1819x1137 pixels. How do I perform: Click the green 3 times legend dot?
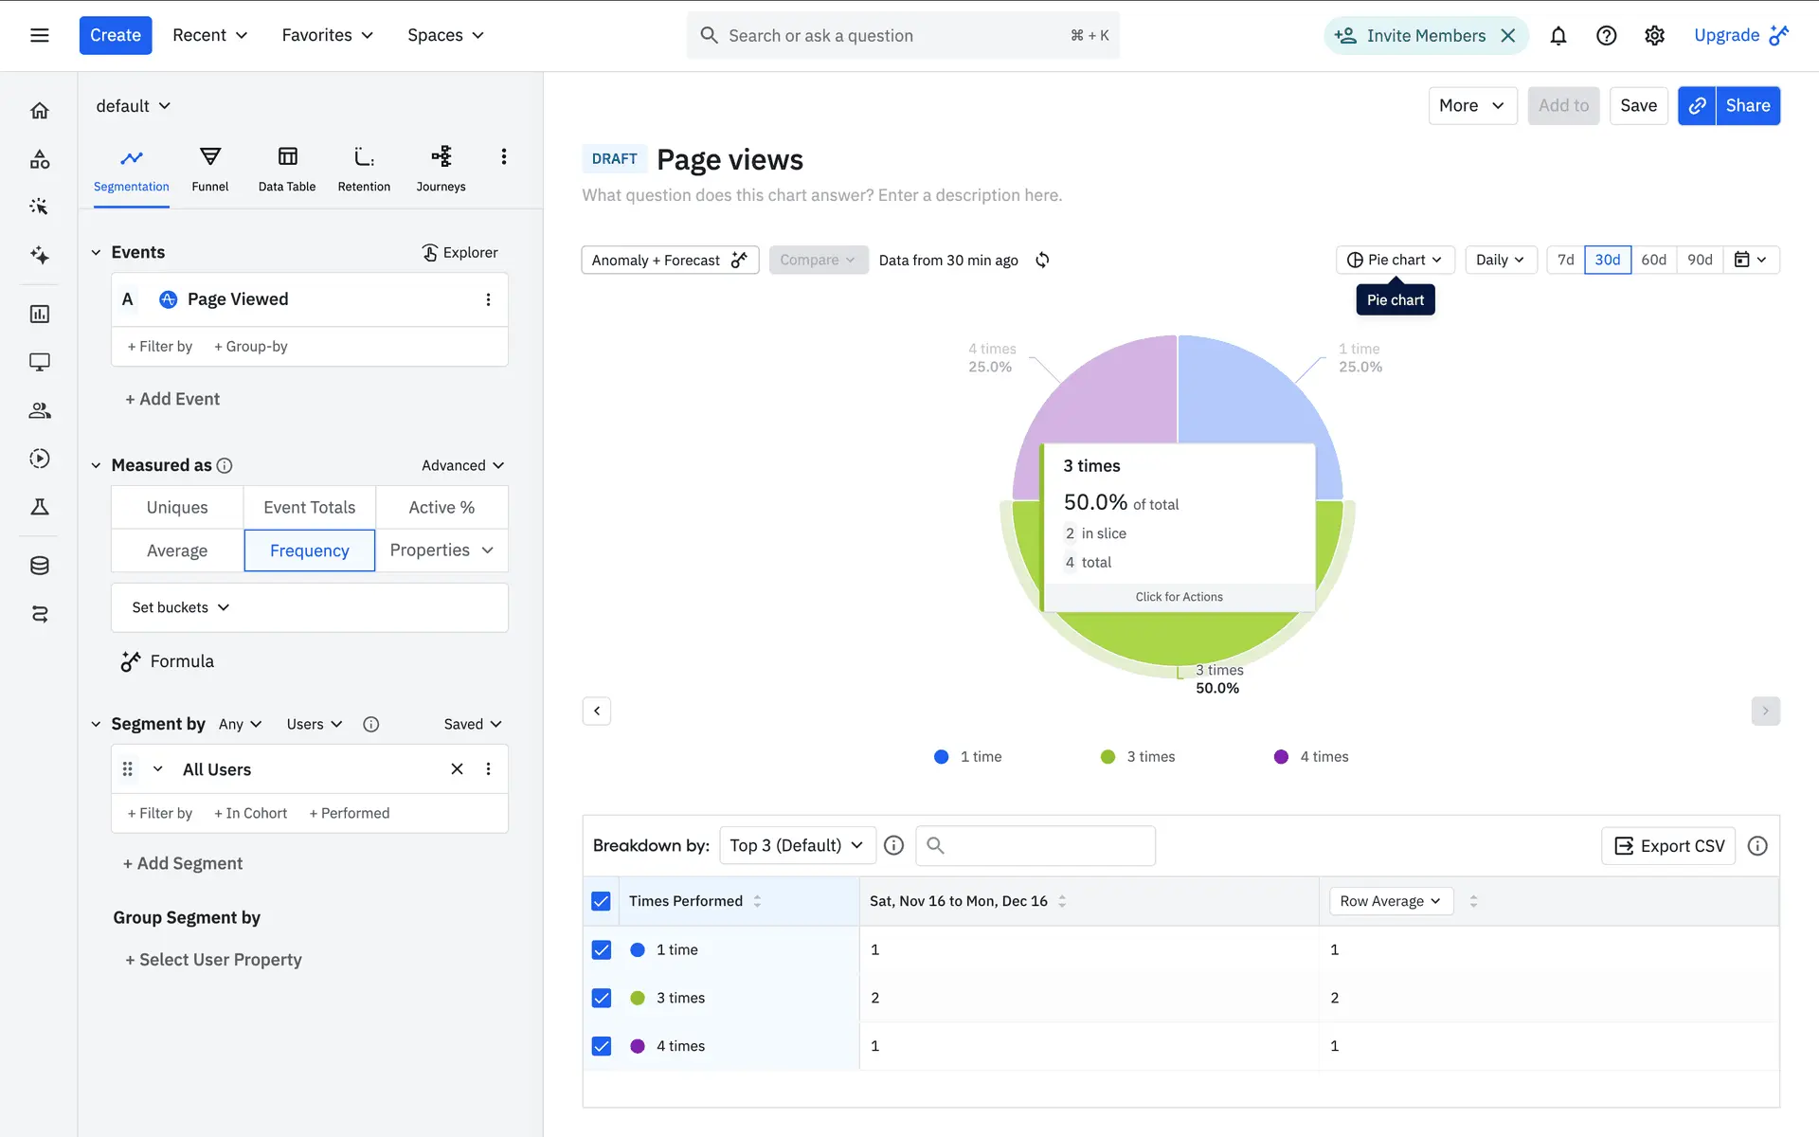(1108, 756)
